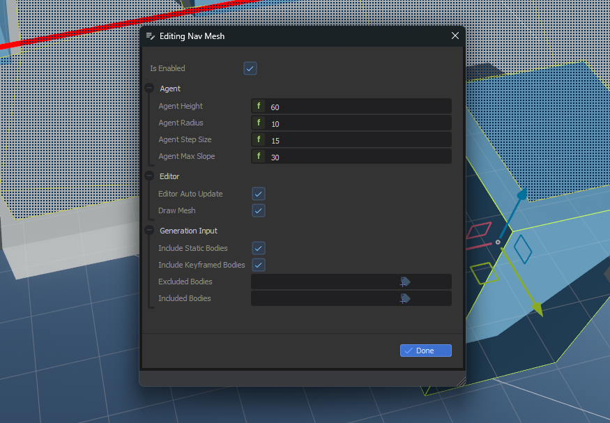Collapse the Agent section

[149, 89]
